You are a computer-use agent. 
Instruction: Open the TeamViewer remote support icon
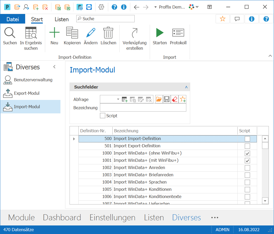[89, 7]
